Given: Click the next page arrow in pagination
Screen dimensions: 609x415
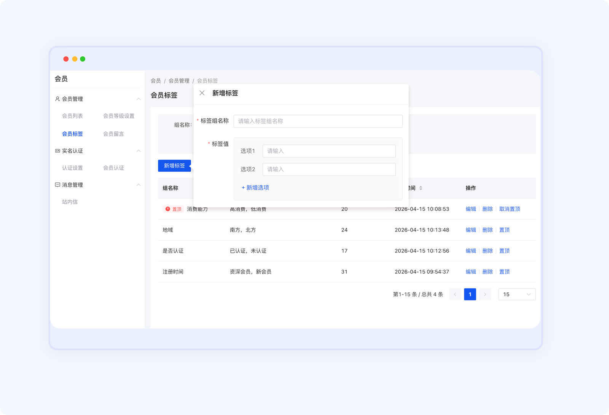Looking at the screenshot, I should (485, 294).
